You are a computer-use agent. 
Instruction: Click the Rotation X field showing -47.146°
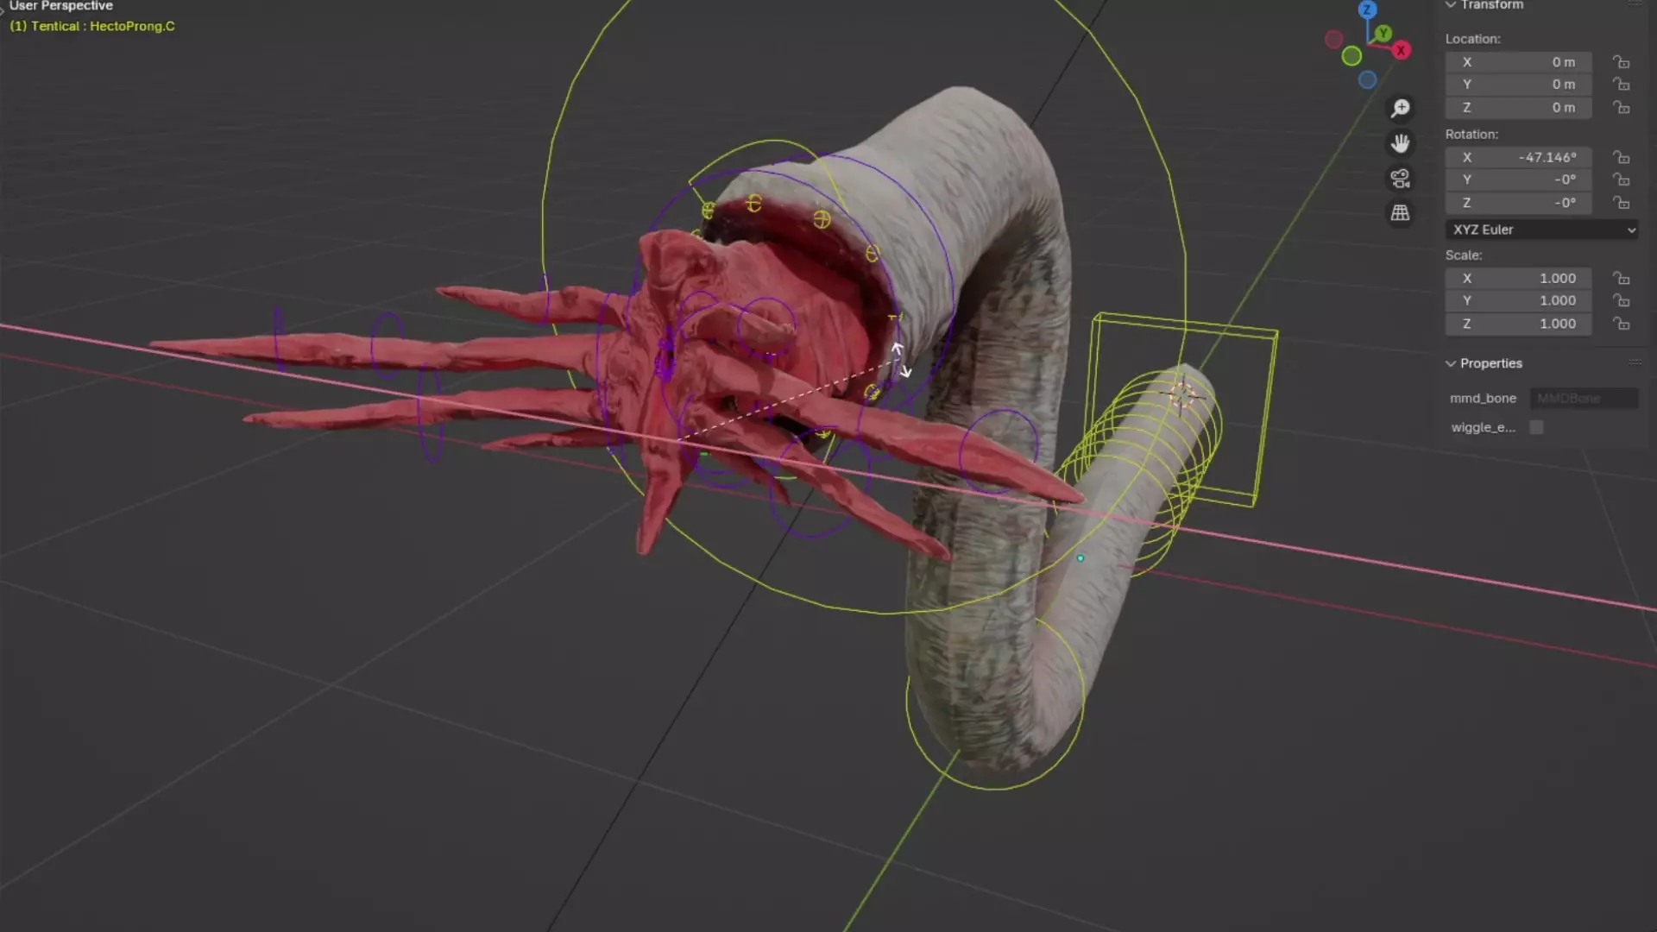(1519, 157)
